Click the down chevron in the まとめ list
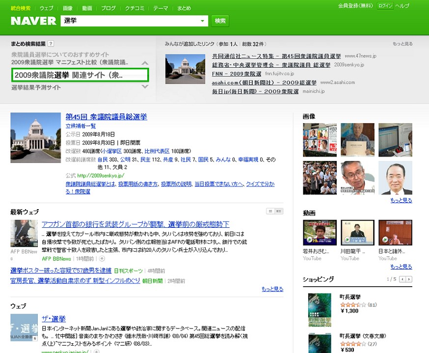This screenshot has height=353, width=429. (x=145, y=86)
